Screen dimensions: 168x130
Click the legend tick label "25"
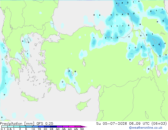pos(51,129)
